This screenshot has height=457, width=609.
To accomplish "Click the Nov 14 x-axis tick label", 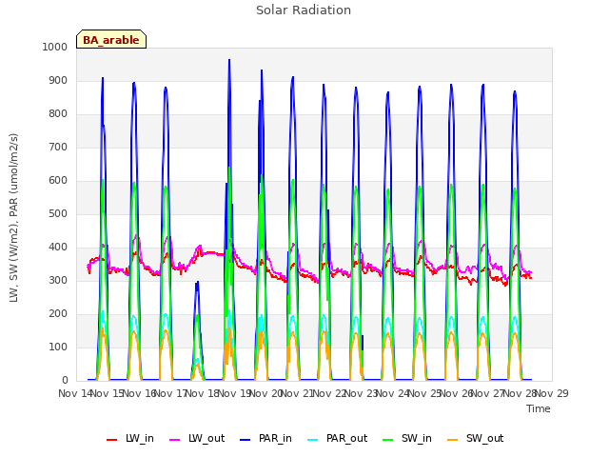I will [76, 393].
